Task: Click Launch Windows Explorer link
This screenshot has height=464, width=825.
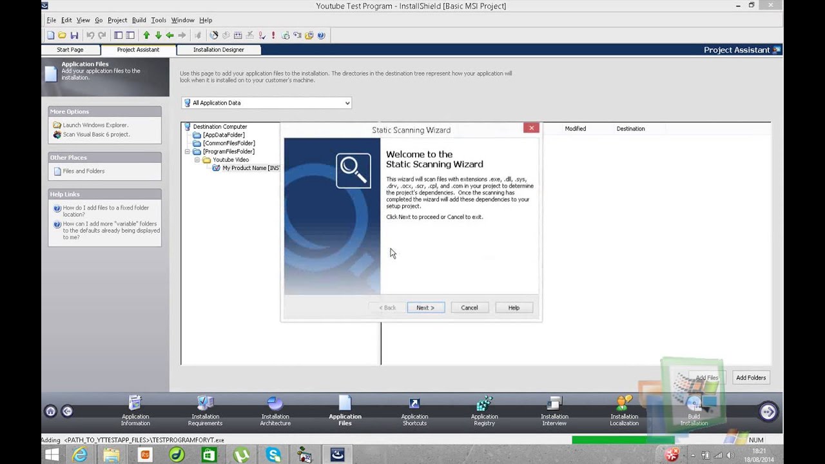Action: point(95,125)
